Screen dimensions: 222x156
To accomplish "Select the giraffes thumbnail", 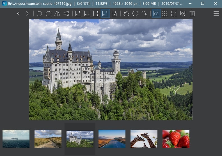I will pos(144,139).
